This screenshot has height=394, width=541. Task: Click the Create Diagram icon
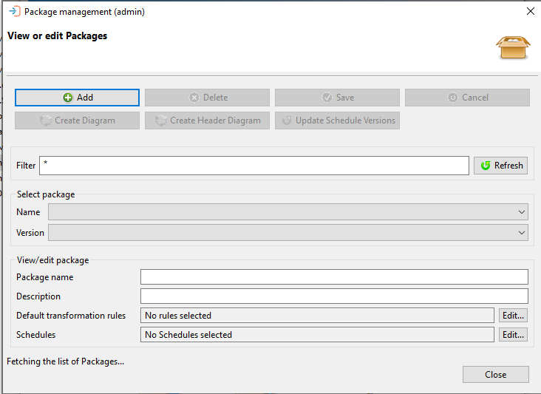pyautogui.click(x=46, y=120)
